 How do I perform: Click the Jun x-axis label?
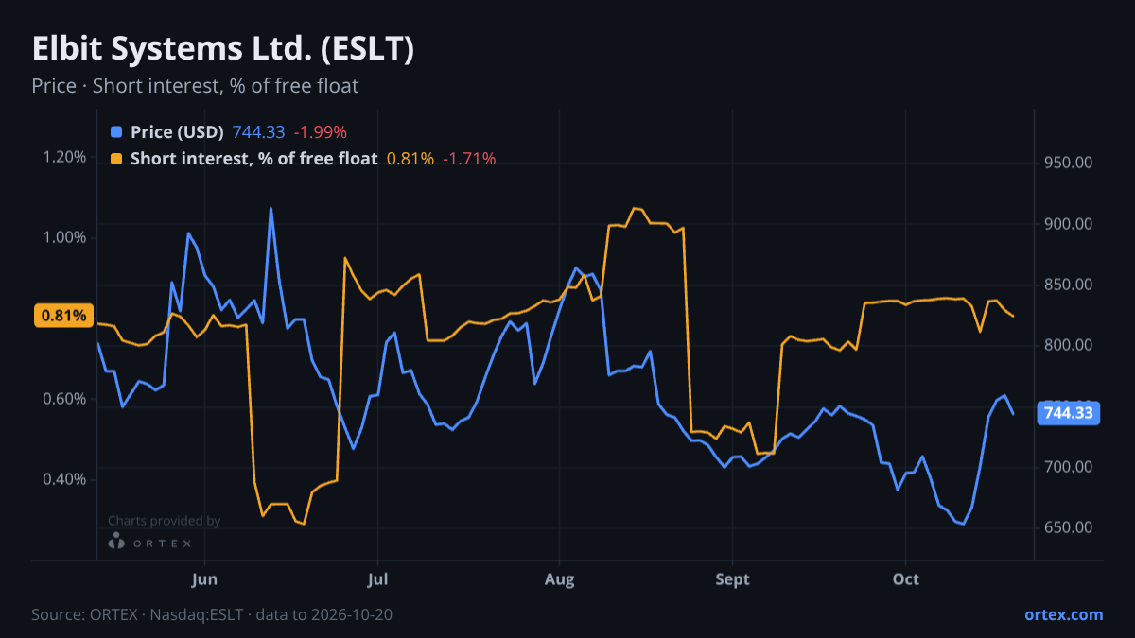(204, 578)
